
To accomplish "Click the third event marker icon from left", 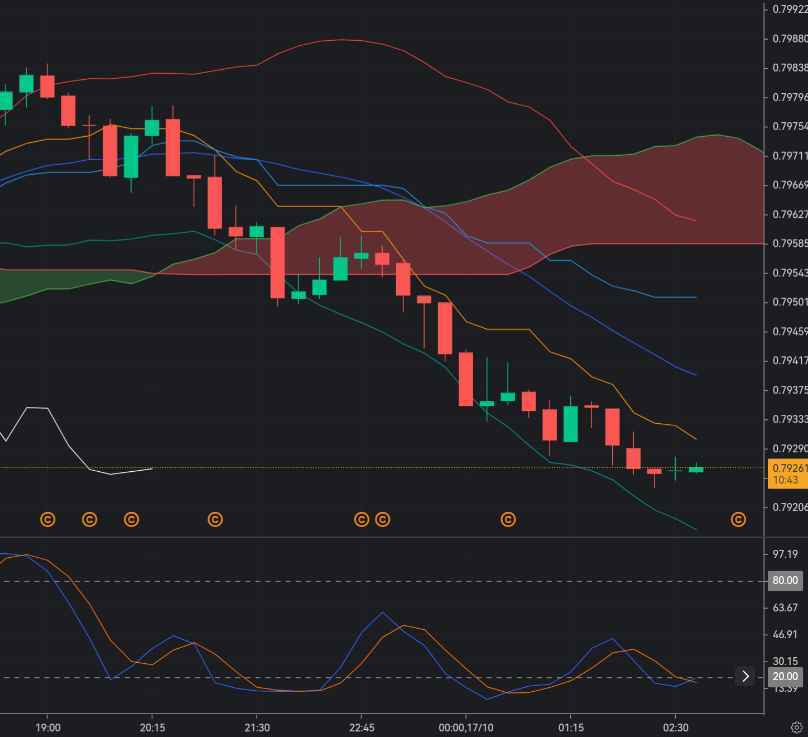I will point(131,520).
